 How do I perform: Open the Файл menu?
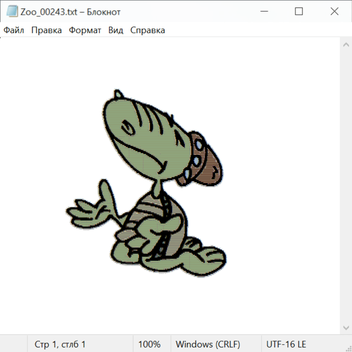point(14,31)
